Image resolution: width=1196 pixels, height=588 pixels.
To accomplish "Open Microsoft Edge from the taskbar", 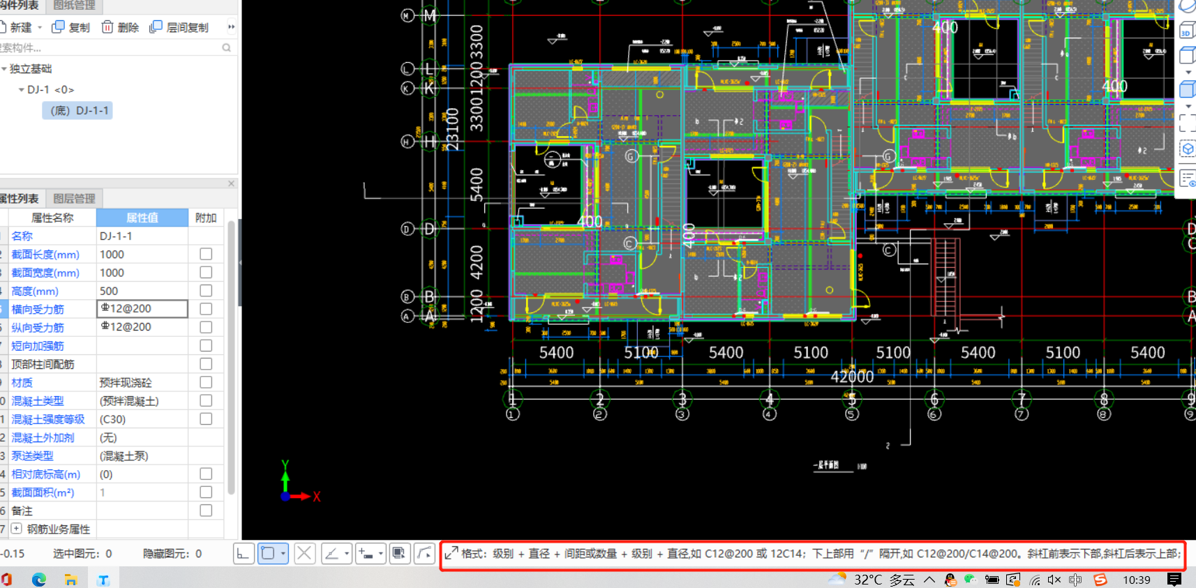I will 38,579.
